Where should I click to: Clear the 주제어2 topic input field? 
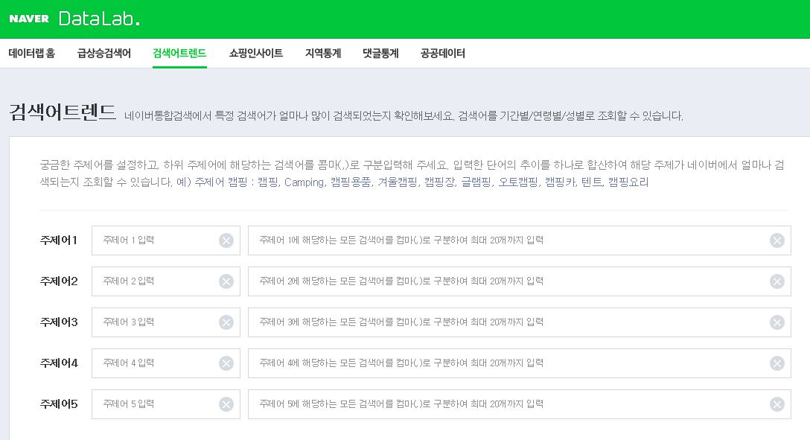[226, 281]
